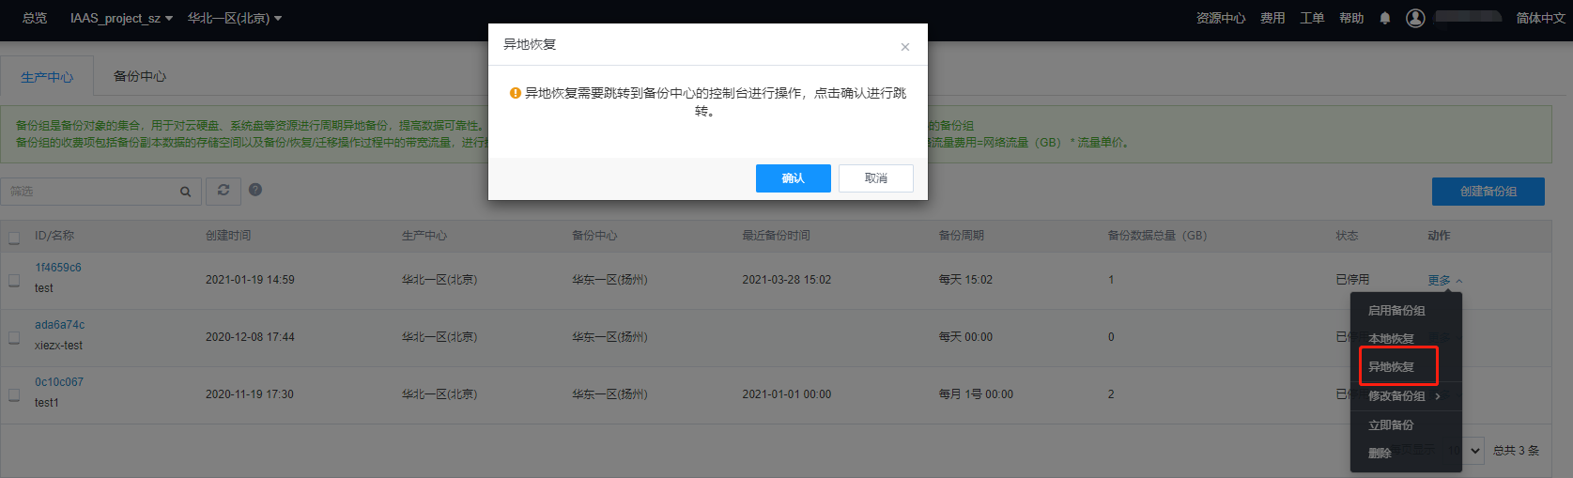
Task: Click the 总共 3 条 total count
Action: coord(1517,451)
